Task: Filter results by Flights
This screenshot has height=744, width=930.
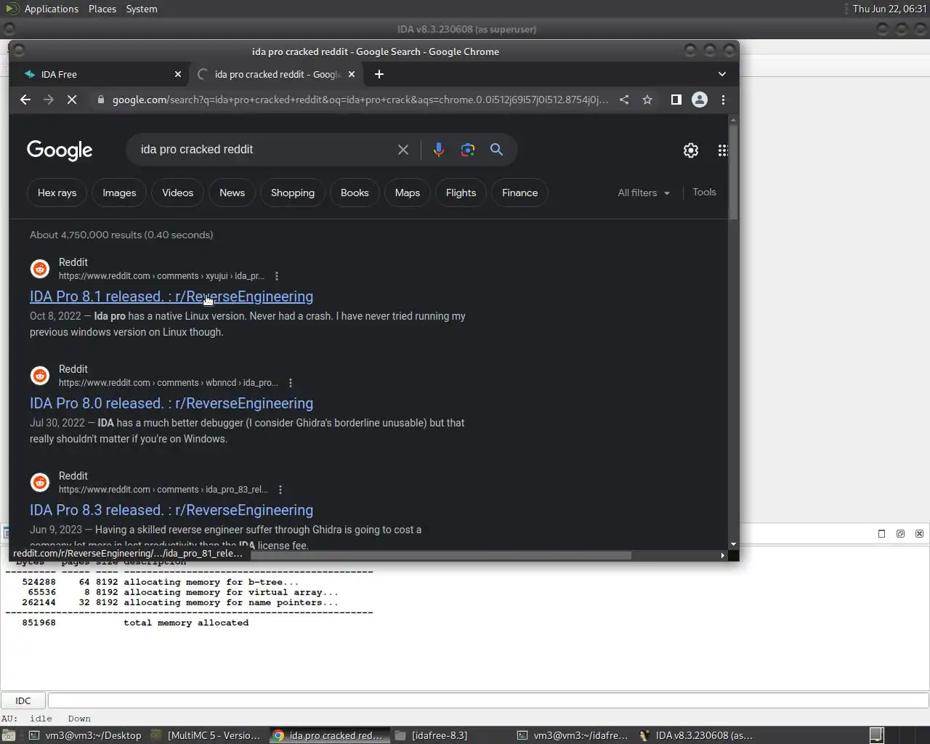Action: [x=461, y=193]
